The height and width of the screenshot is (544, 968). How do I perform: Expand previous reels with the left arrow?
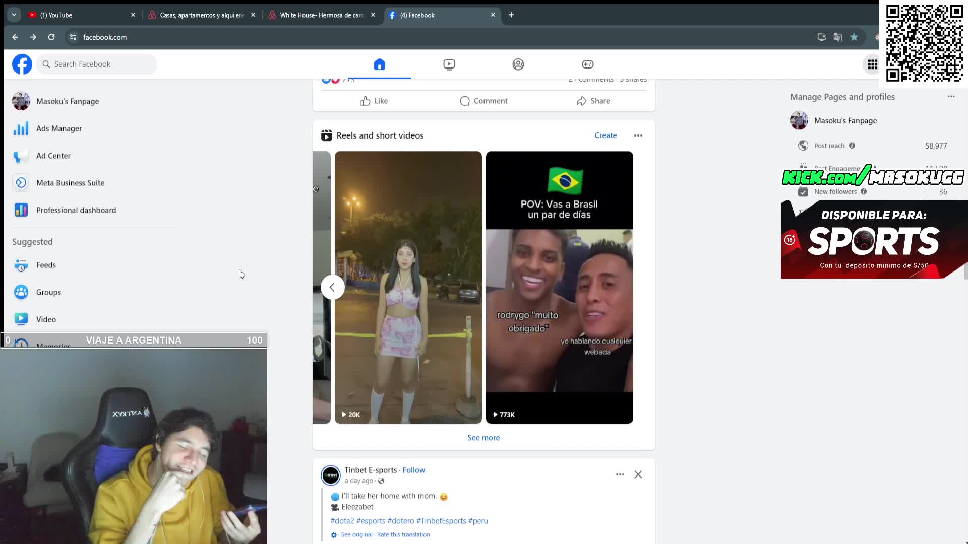(x=332, y=287)
